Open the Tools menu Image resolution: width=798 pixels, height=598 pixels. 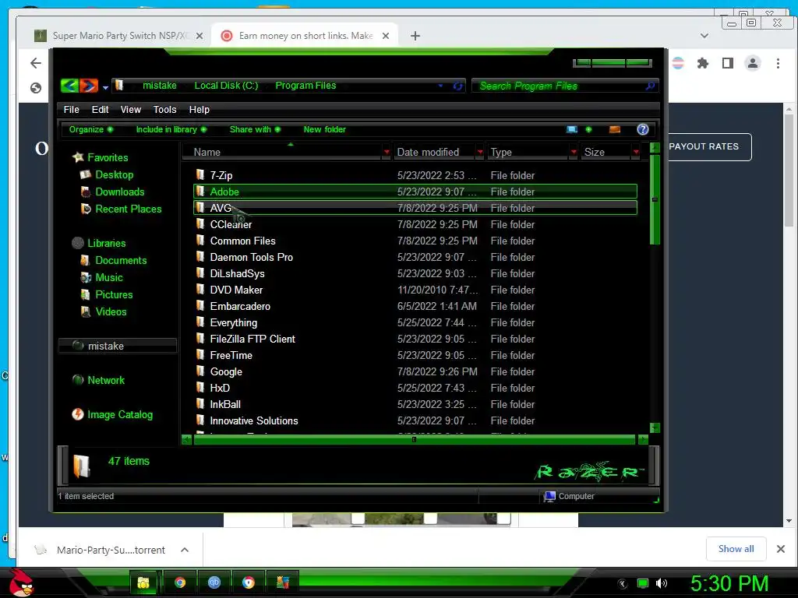(165, 109)
